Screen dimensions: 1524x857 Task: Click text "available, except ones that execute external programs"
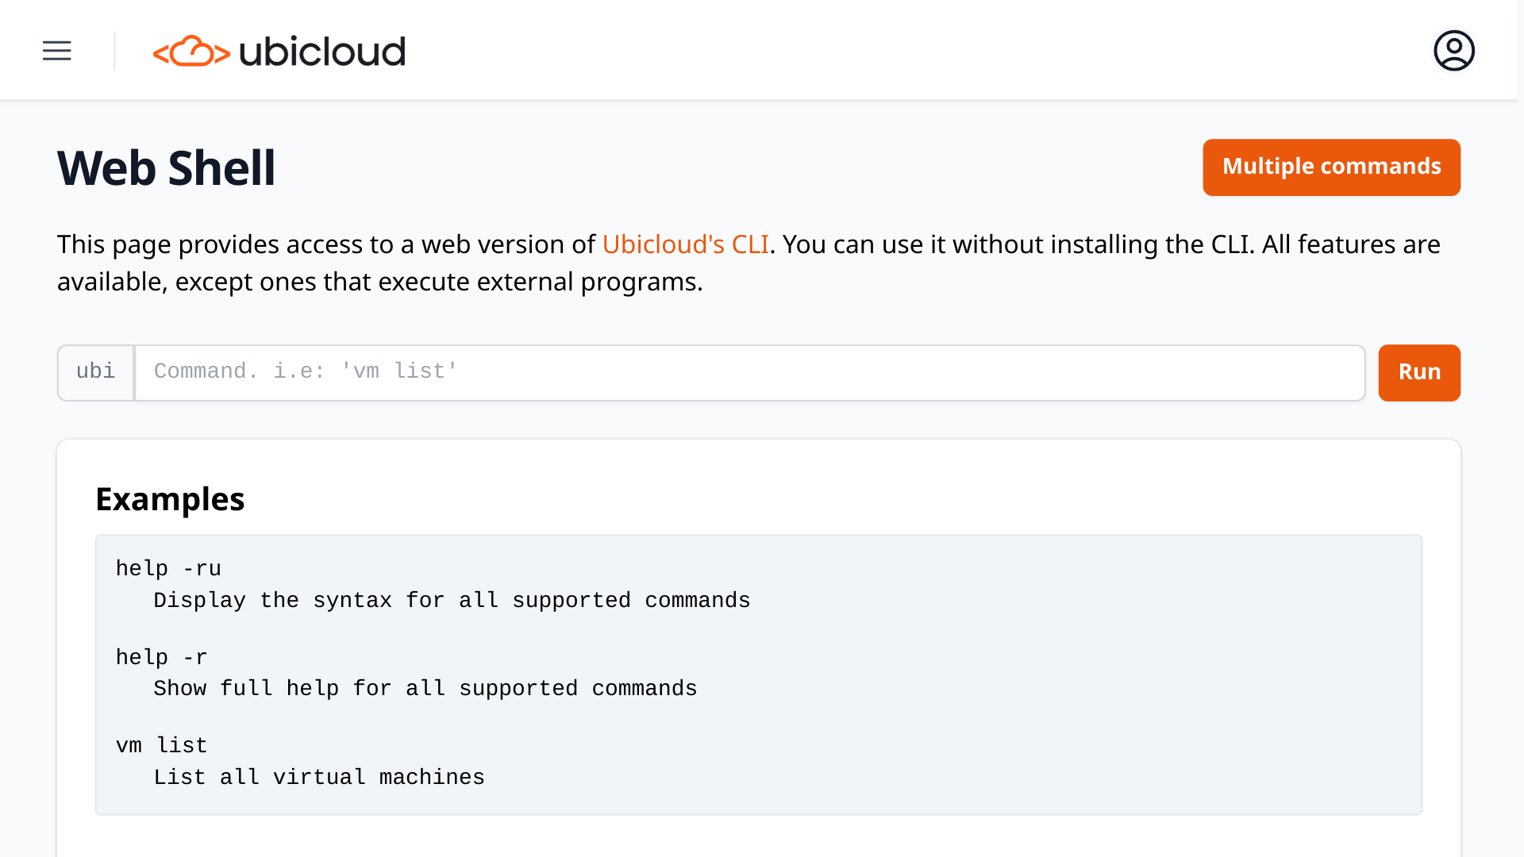coord(379,282)
